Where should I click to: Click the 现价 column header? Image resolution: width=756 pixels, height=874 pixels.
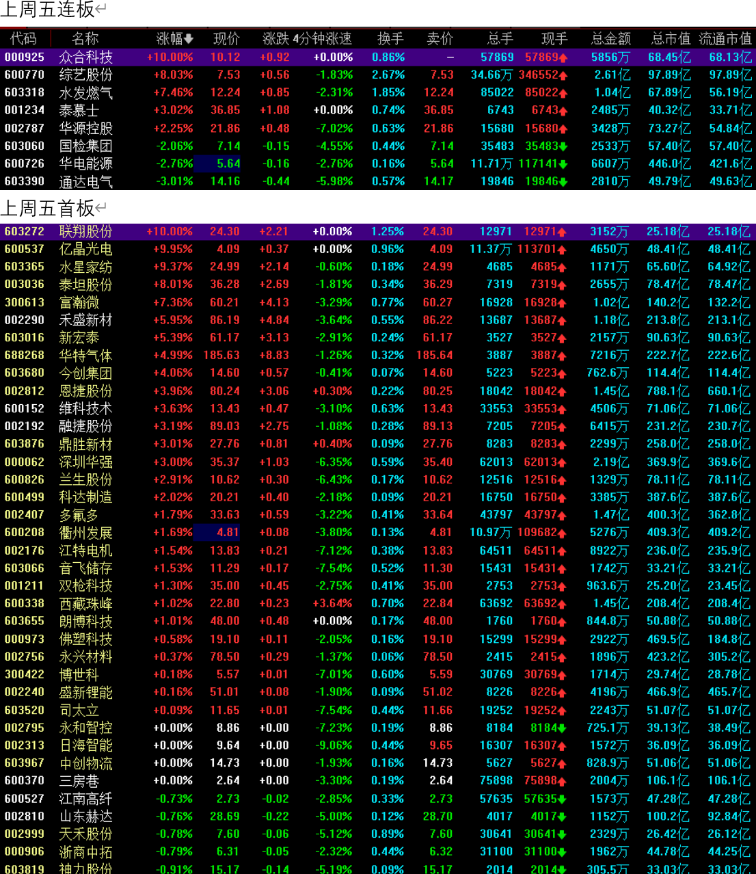(x=226, y=39)
